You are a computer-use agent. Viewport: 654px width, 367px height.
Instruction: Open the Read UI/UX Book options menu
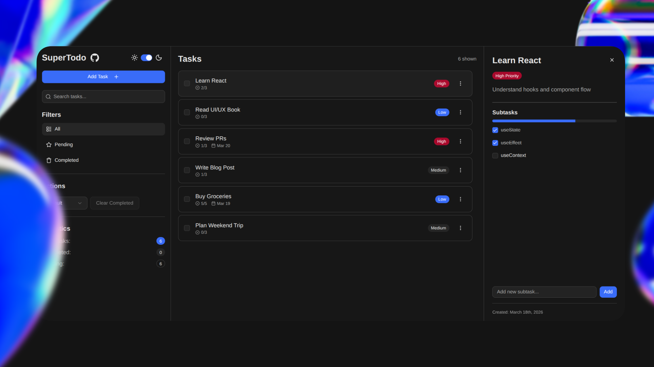click(x=461, y=112)
